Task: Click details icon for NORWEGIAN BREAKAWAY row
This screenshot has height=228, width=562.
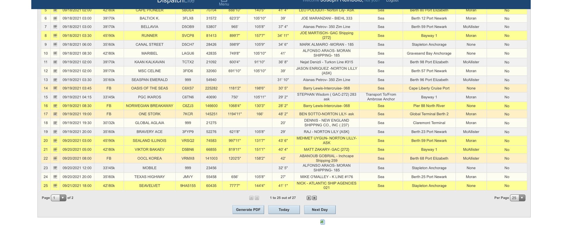Action: tap(55, 106)
